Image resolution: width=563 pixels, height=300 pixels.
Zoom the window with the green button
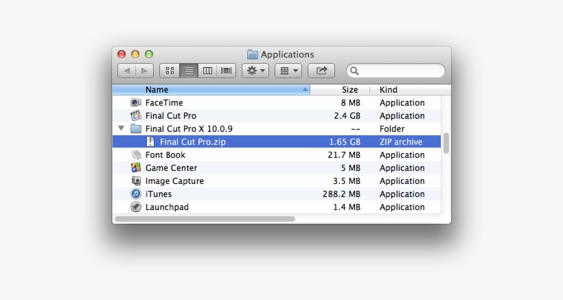[x=149, y=54]
